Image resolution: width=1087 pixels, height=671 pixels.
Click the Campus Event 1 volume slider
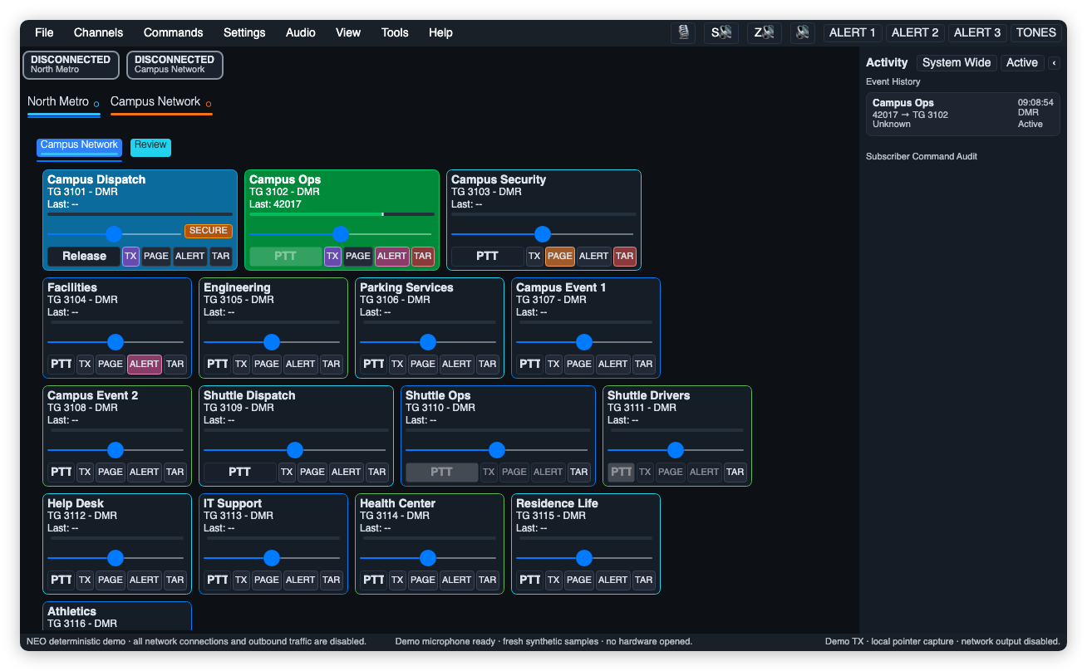pos(584,342)
